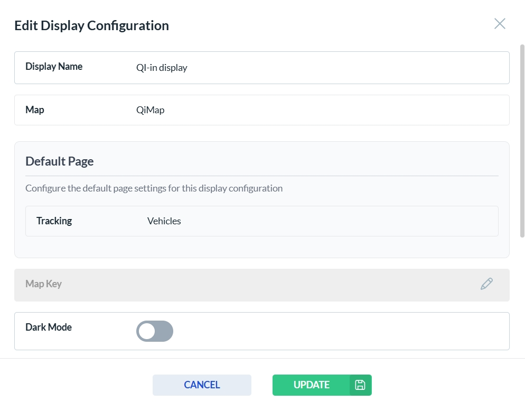Click the Update button text

[x=311, y=385]
